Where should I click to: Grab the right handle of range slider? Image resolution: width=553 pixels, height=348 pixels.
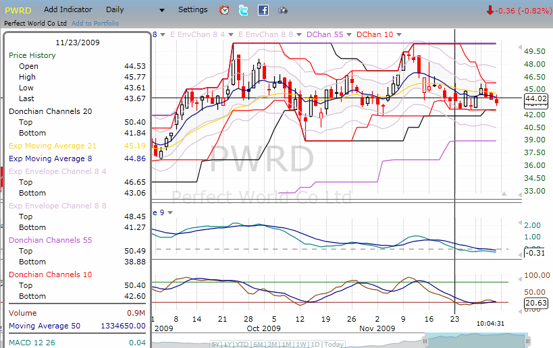coord(527,341)
